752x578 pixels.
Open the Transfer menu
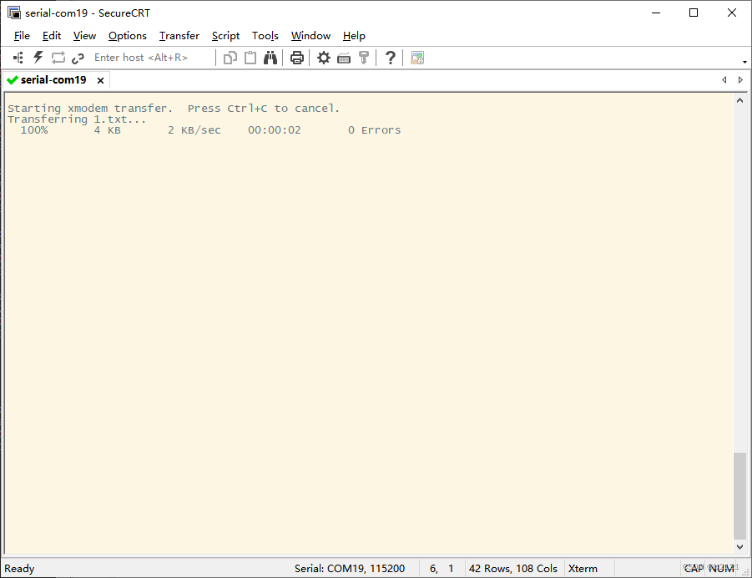[179, 35]
